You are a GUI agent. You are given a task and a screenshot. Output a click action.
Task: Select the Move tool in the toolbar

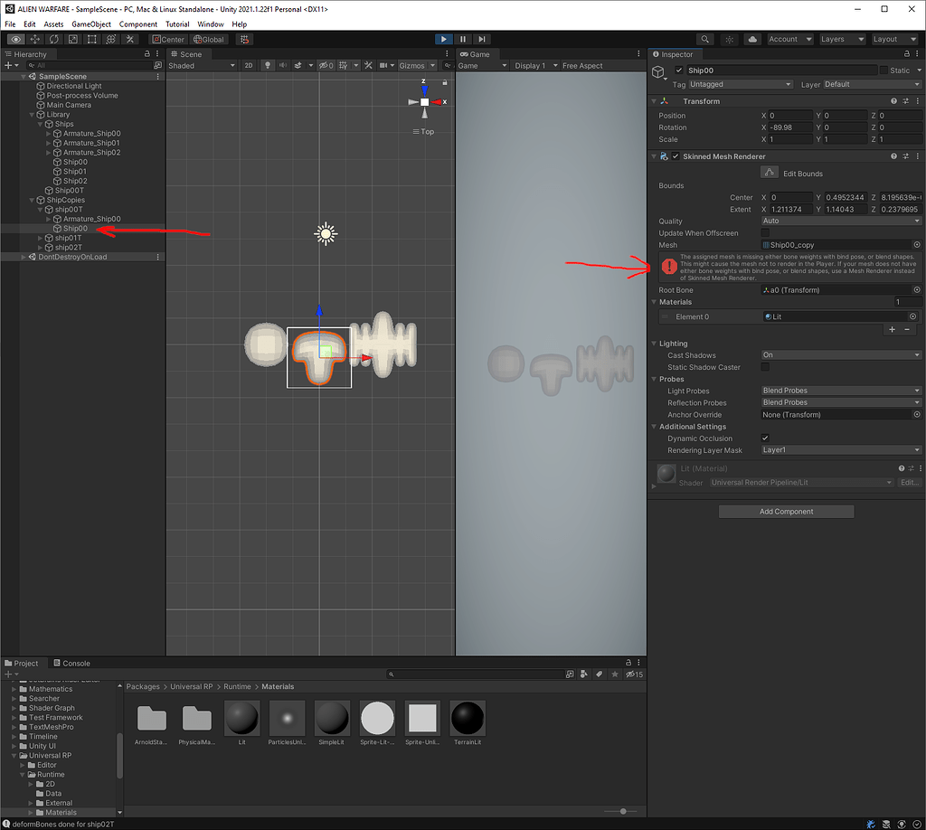point(34,40)
